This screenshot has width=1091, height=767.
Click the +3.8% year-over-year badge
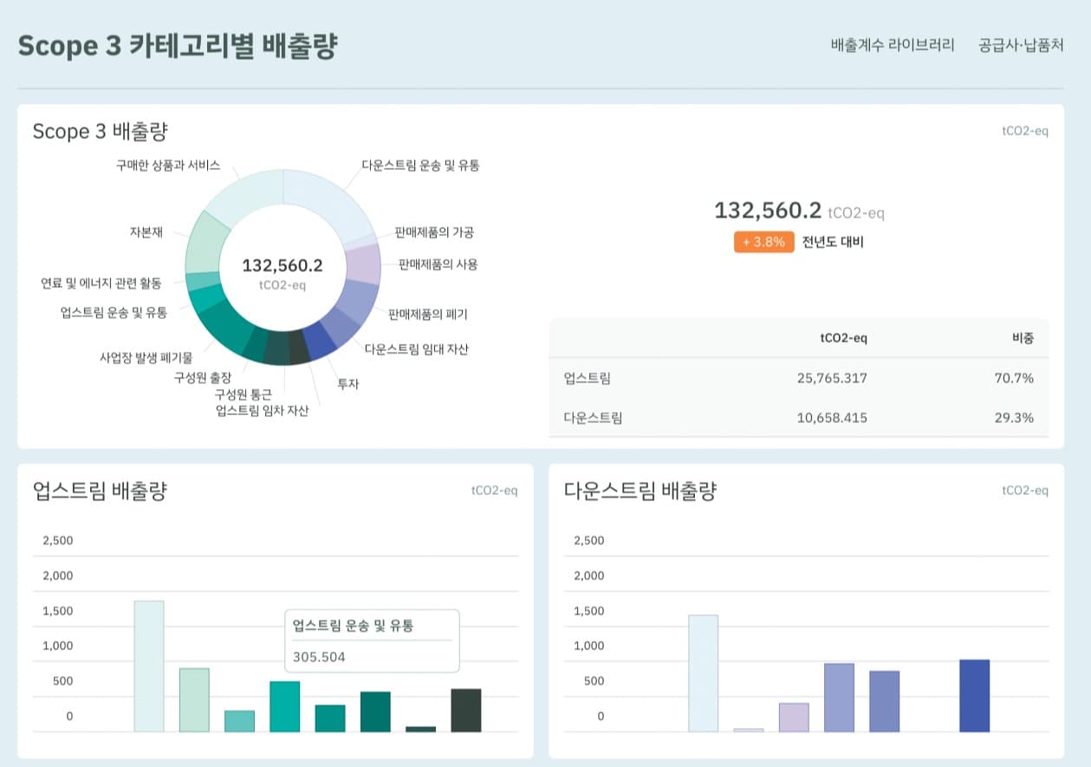click(x=763, y=242)
